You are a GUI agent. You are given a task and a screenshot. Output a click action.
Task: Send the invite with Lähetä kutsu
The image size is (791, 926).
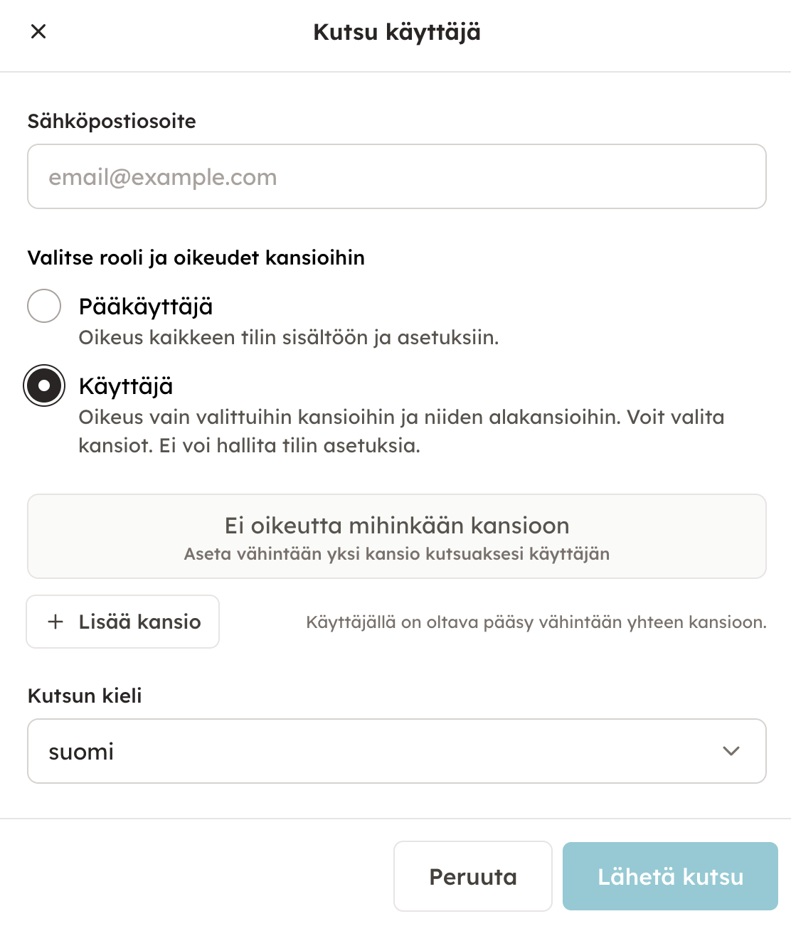pos(669,876)
